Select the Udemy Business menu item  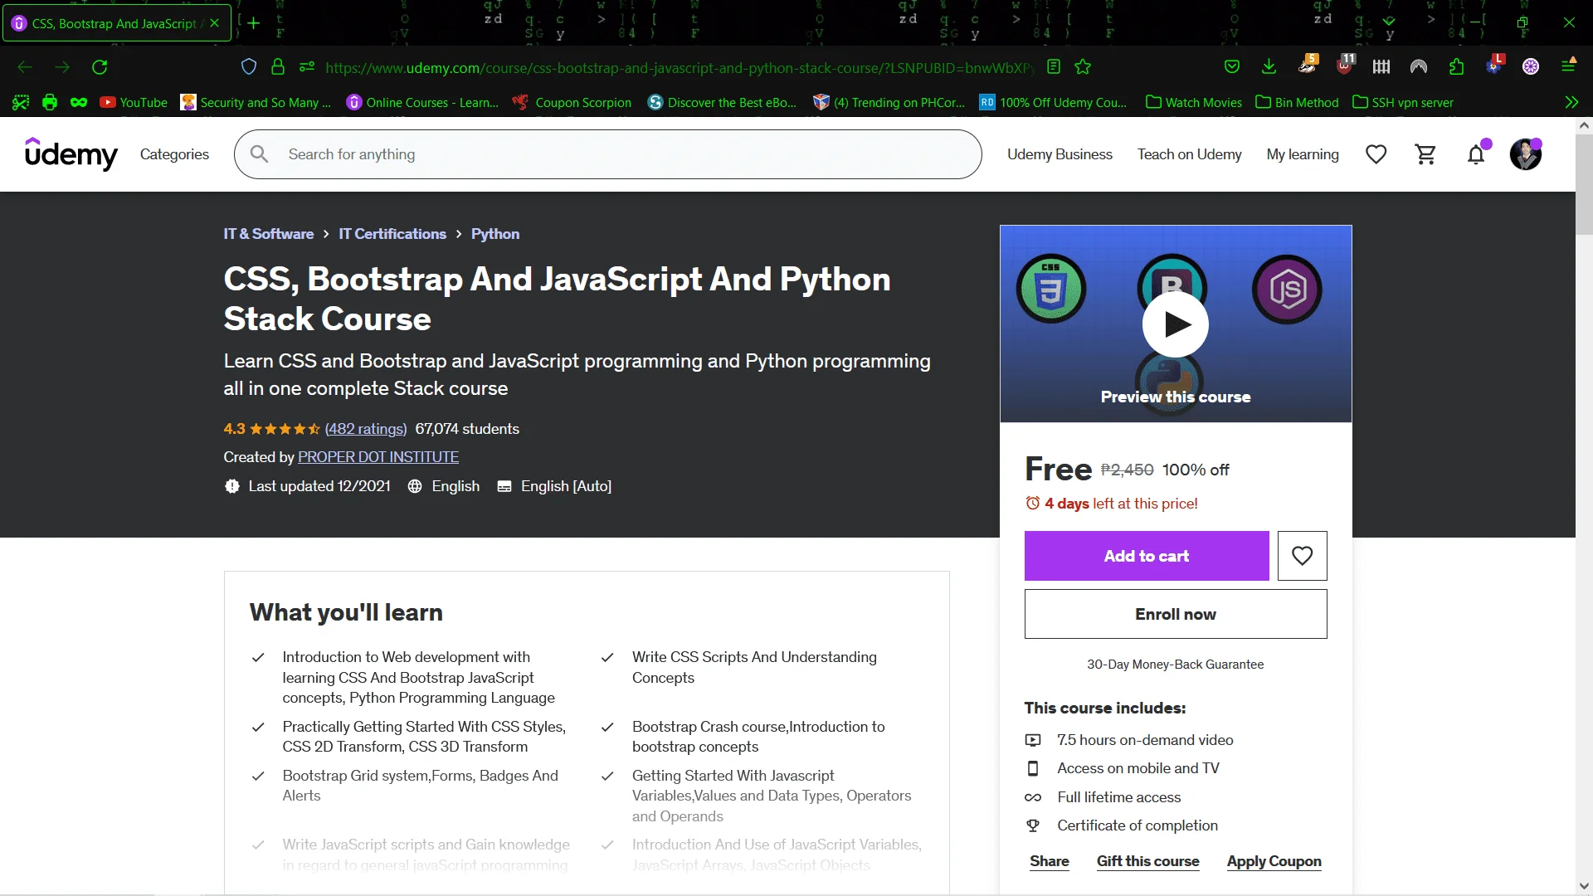click(1060, 154)
